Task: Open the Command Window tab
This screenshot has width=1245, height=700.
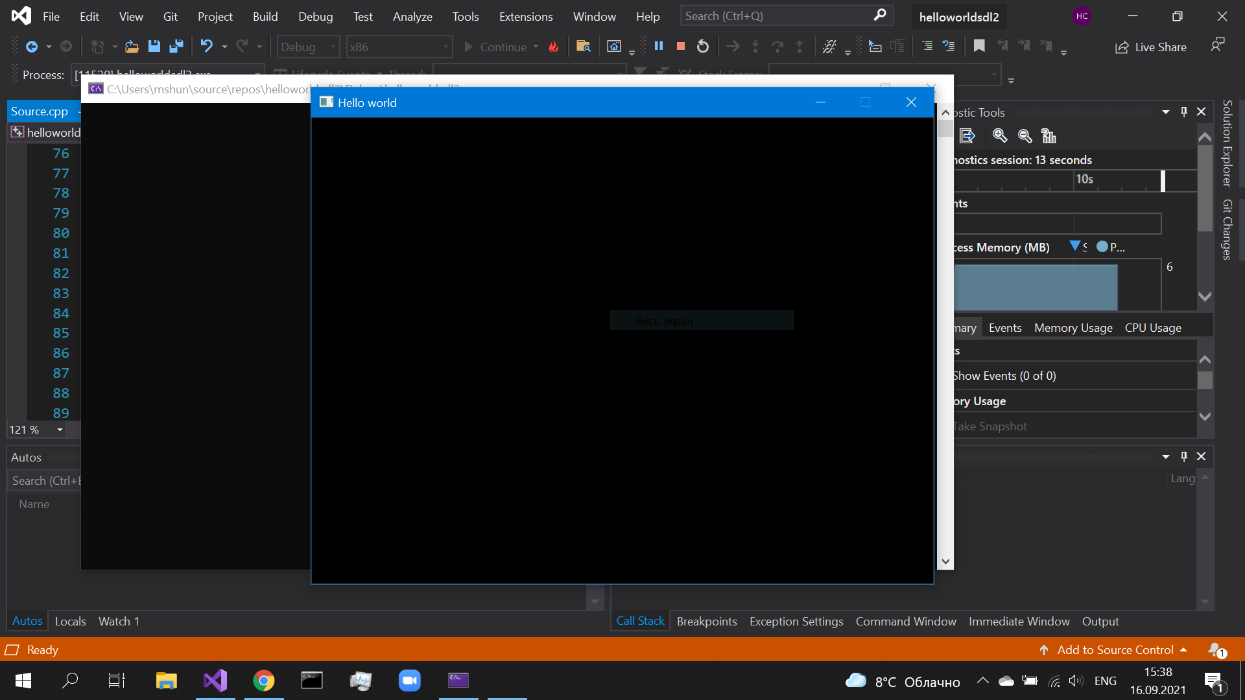Action: [906, 621]
